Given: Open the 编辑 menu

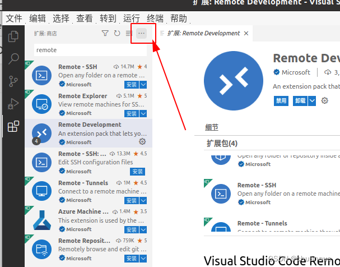Looking at the screenshot, I should click(38, 19).
